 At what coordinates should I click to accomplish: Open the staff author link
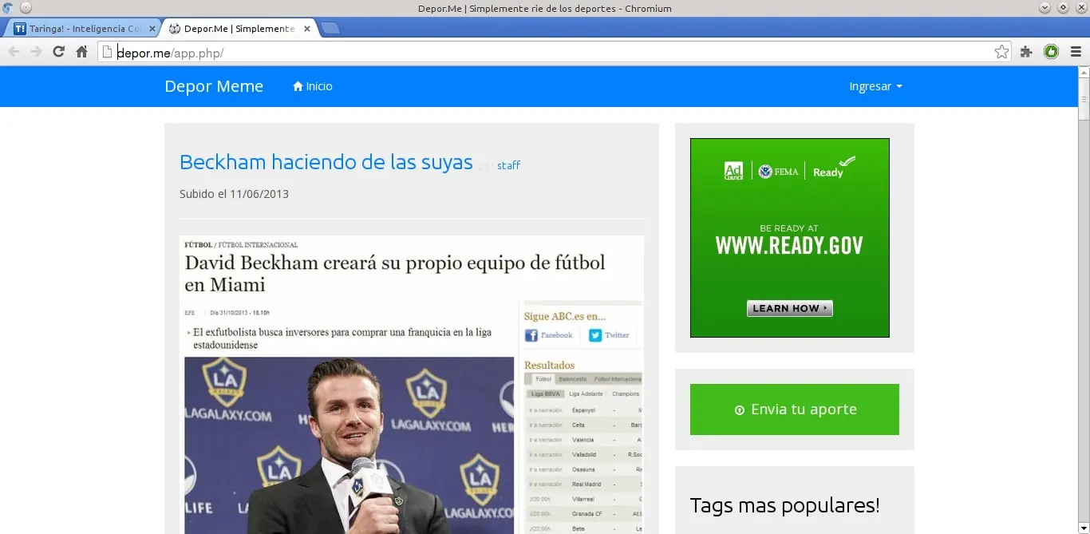[508, 165]
